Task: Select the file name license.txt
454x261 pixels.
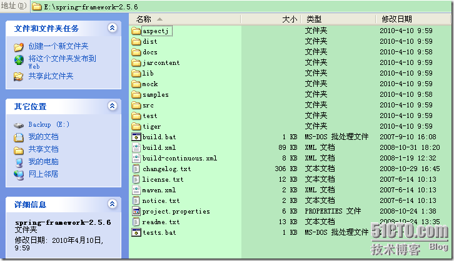Action: tap(163, 179)
